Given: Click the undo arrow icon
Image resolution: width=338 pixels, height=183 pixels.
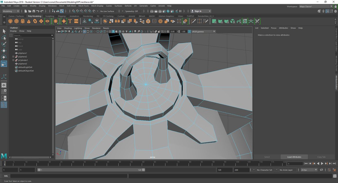Looking at the screenshot, I should (x=38, y=11).
